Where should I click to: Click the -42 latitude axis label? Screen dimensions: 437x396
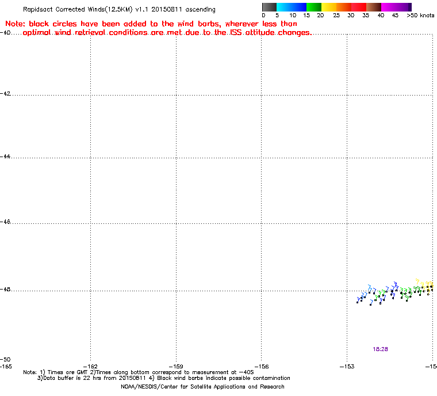pyautogui.click(x=5, y=93)
